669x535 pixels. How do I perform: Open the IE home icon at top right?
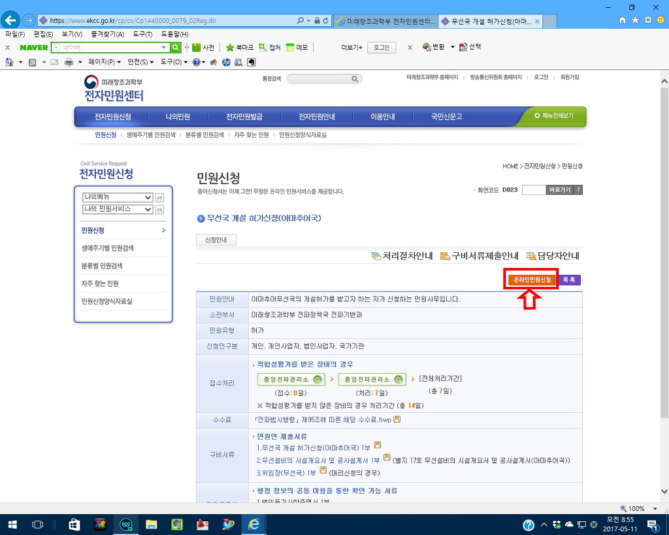[623, 20]
